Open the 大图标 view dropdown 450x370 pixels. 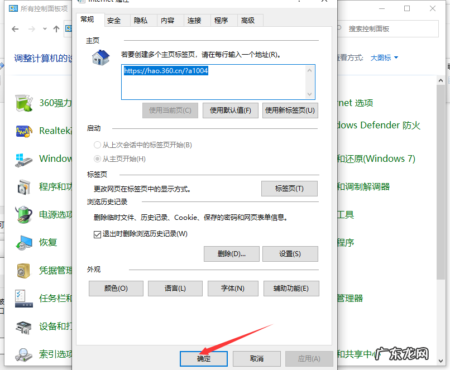384,57
